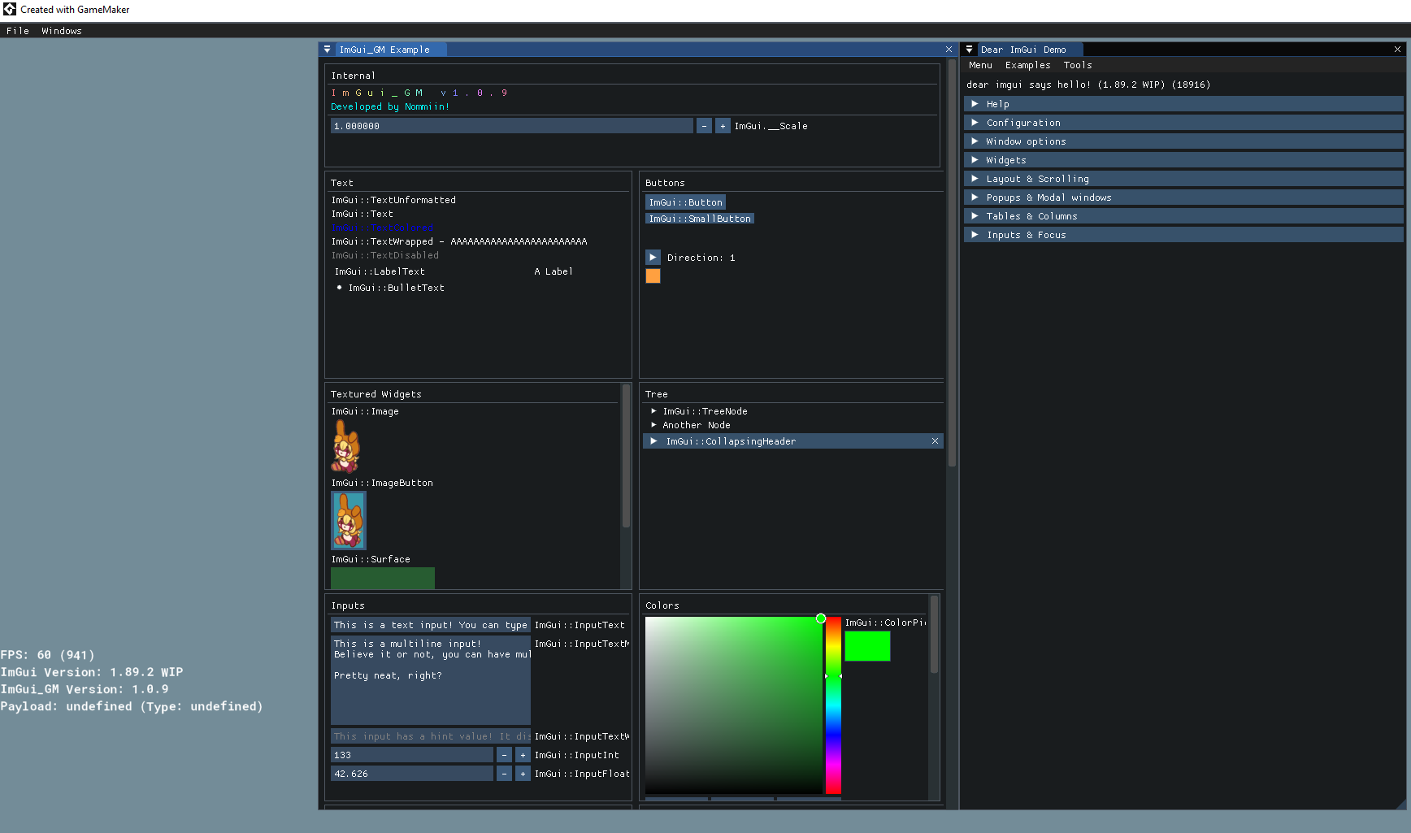Open the File menu
Viewport: 1411px width, 833px height.
click(18, 31)
